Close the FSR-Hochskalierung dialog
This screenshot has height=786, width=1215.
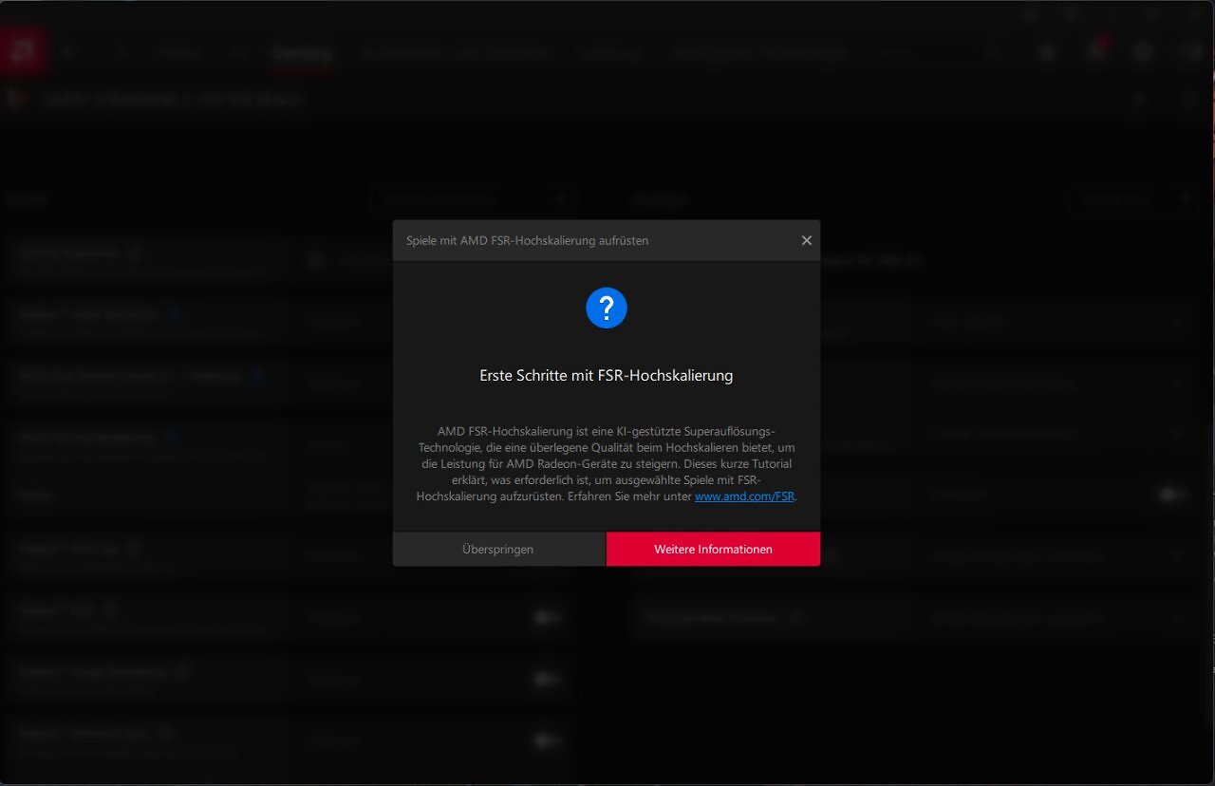[806, 240]
